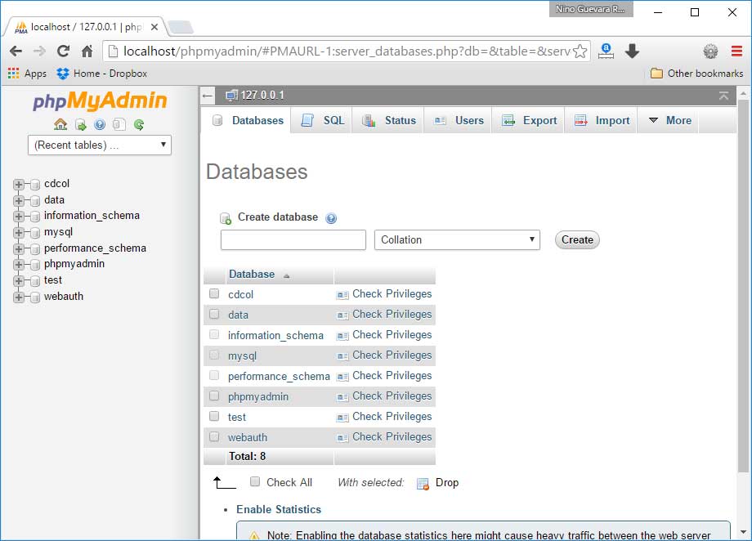Open the Recent tables dropdown

pyautogui.click(x=100, y=145)
